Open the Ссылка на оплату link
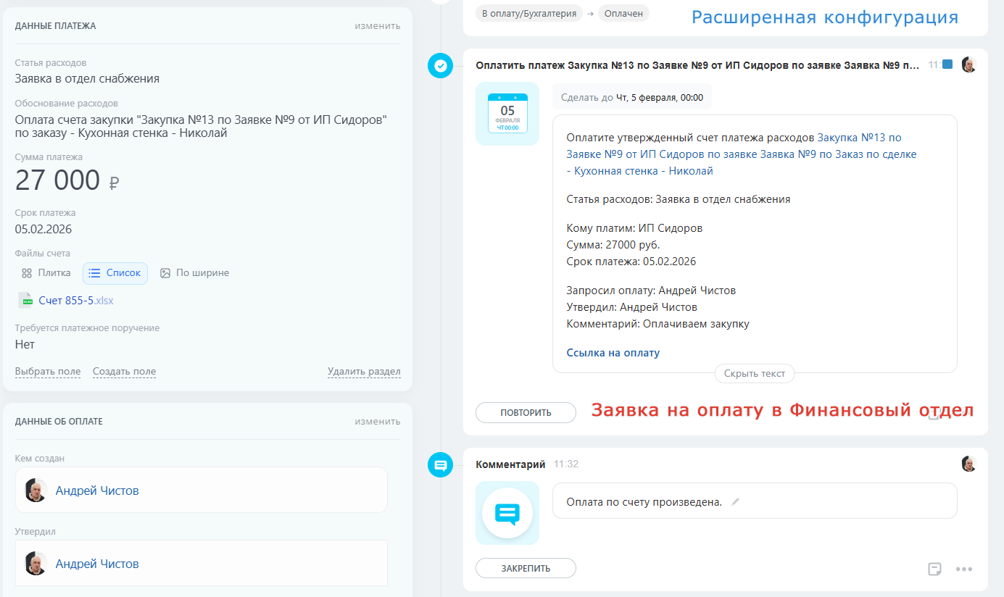The height and width of the screenshot is (597, 1004). coord(613,353)
